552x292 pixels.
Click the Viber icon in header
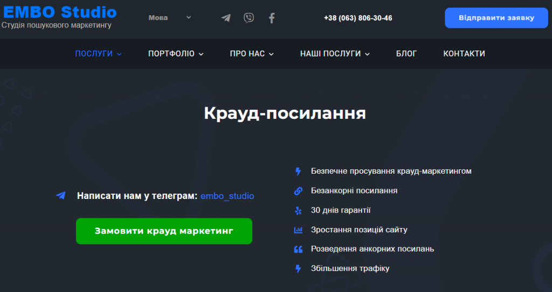249,18
